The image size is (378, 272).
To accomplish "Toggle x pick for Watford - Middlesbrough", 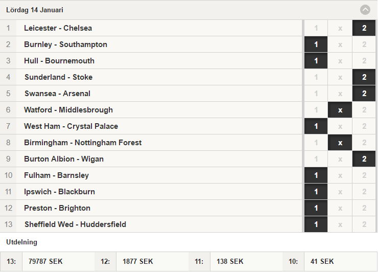I will pyautogui.click(x=340, y=110).
